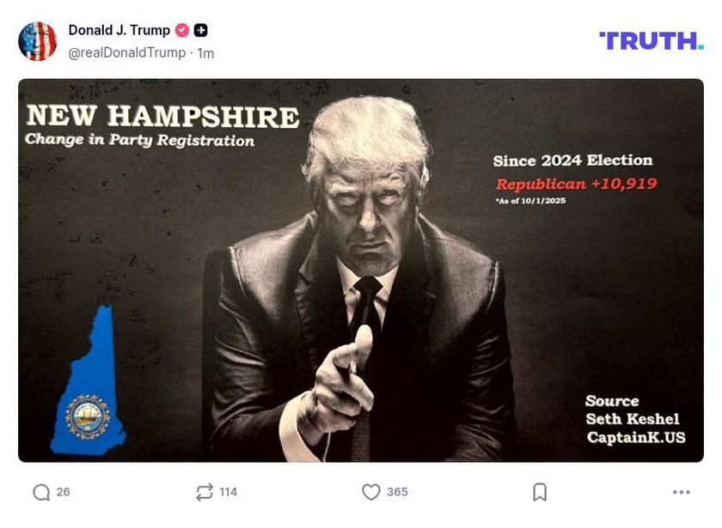The image size is (722, 528).
Task: Go to the TRUTH. logo
Action: tap(651, 40)
